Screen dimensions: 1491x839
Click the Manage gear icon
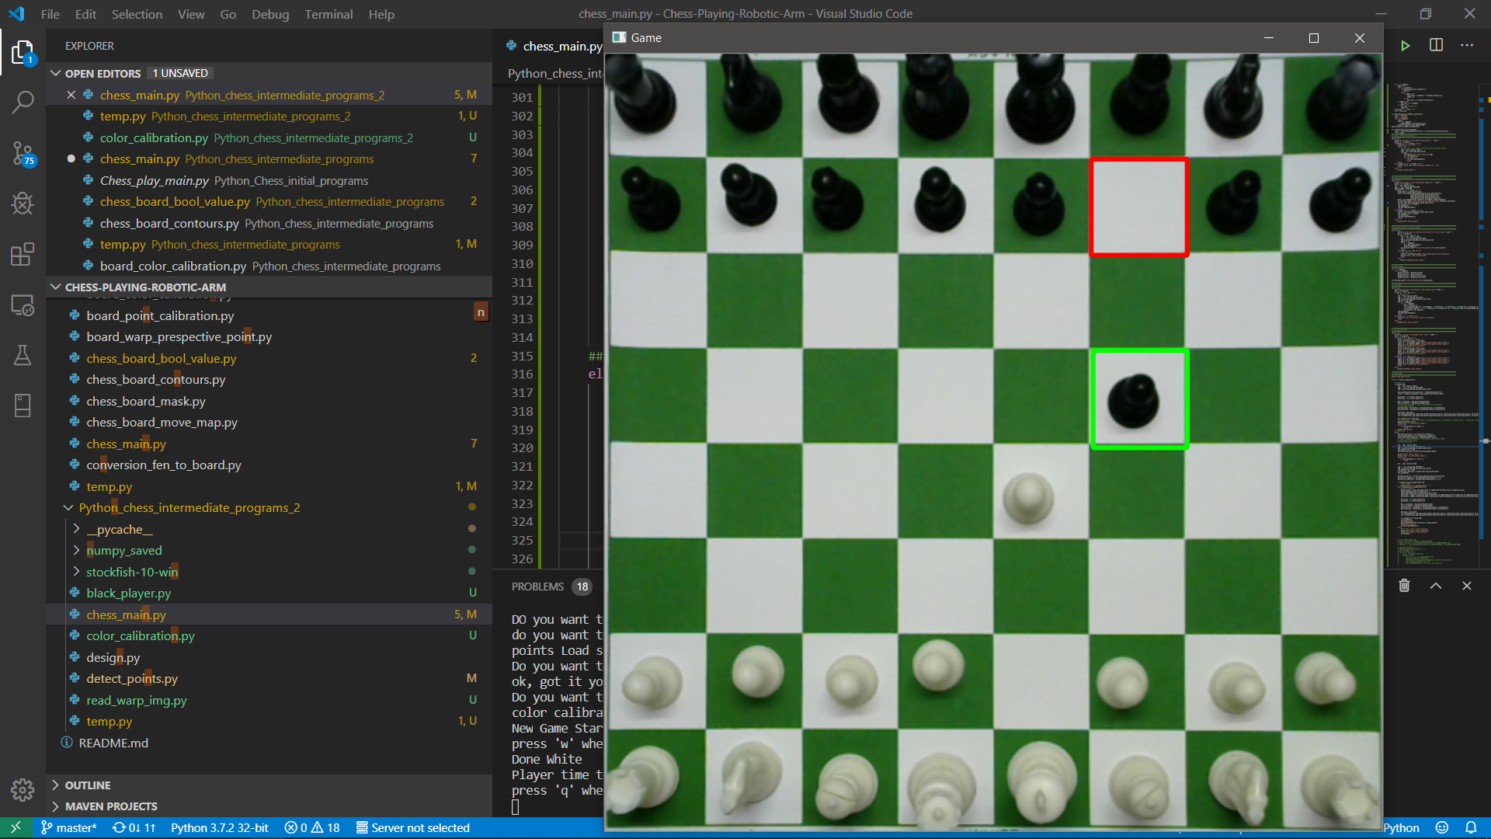(23, 789)
